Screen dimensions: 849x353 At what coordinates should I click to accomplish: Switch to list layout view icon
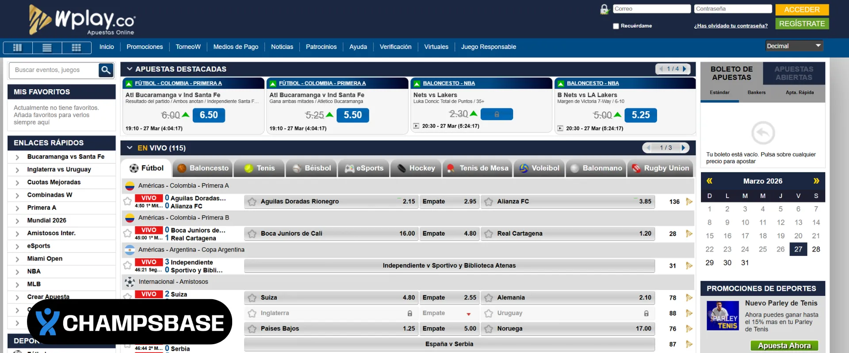coord(47,48)
